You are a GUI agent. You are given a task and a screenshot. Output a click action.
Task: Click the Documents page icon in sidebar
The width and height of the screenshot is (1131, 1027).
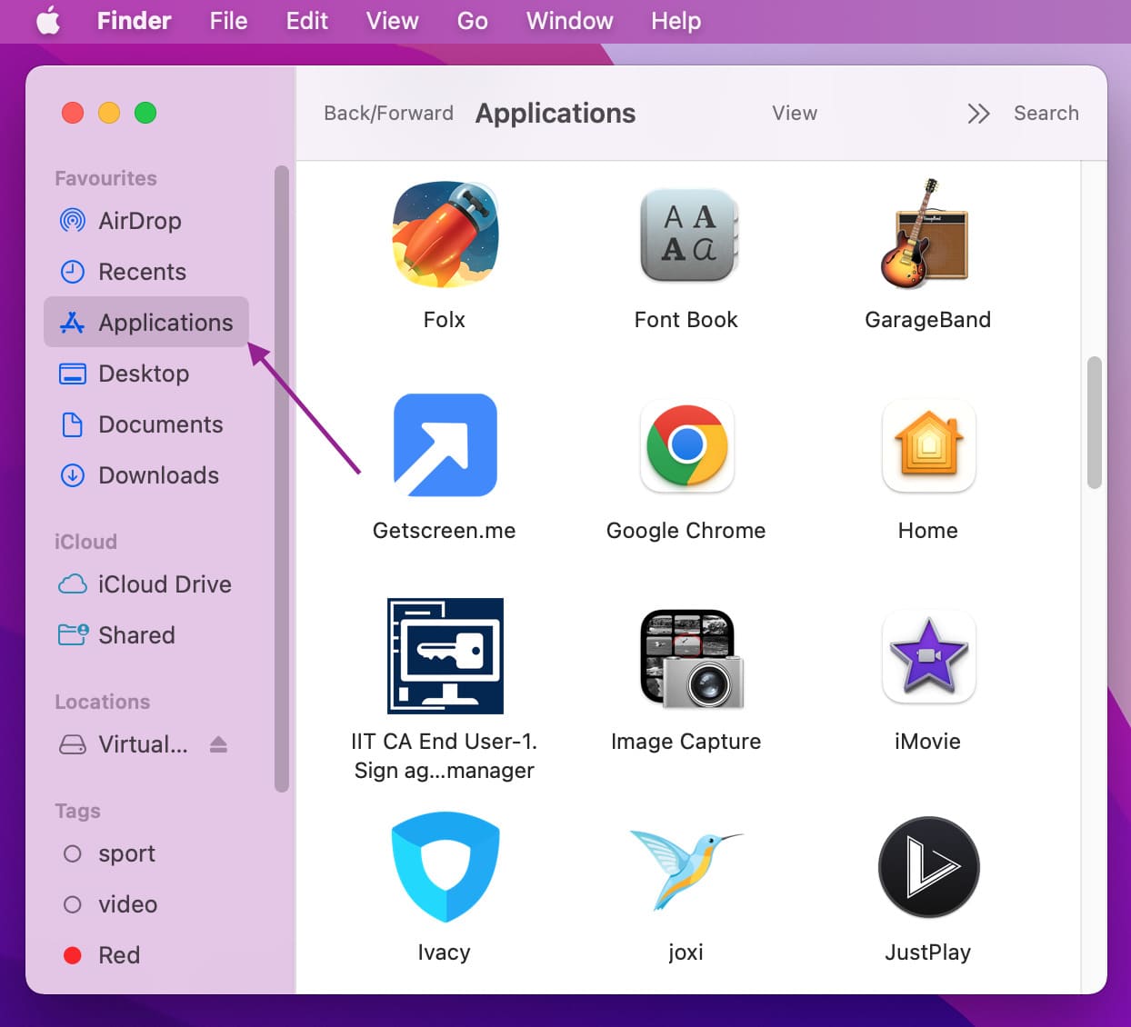coord(73,424)
